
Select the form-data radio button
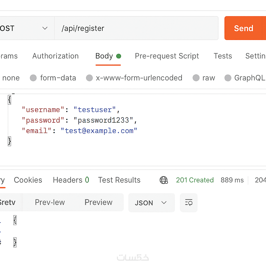(x=33, y=78)
